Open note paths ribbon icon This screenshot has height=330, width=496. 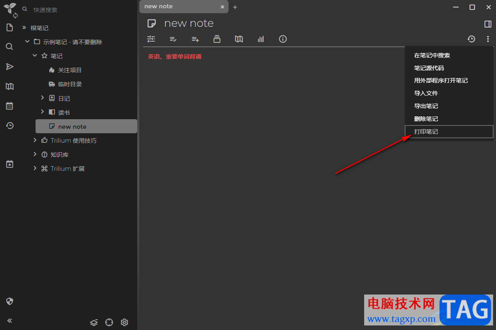[217, 39]
